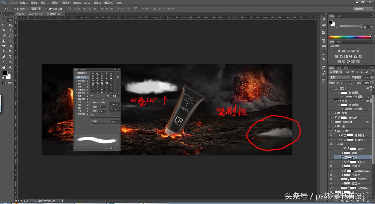Hide the 云1 layer
This screenshot has height=204, width=375.
pyautogui.click(x=331, y=158)
